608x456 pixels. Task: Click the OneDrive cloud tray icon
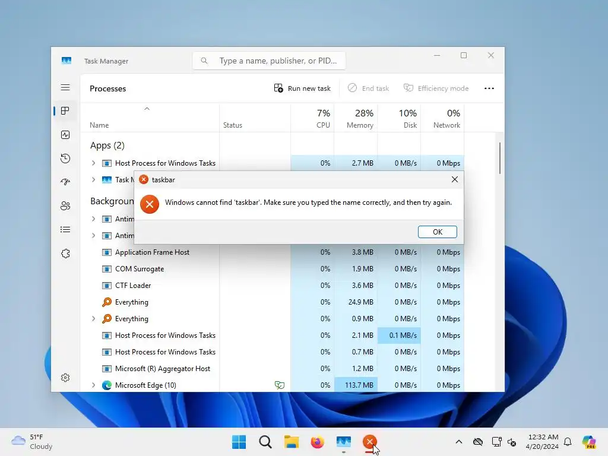tap(478, 442)
